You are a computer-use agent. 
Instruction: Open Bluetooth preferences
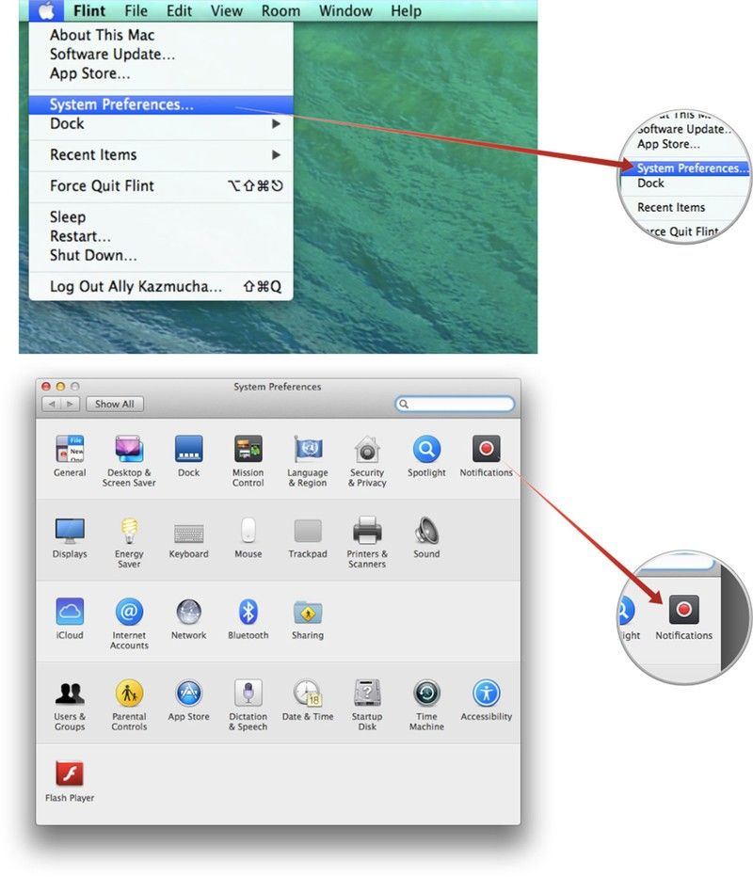(x=248, y=613)
